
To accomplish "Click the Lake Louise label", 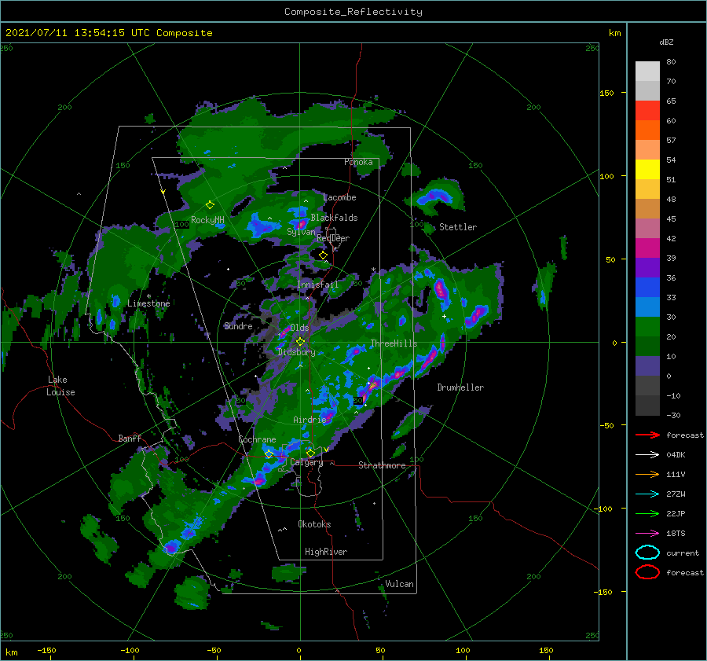I will (60, 386).
